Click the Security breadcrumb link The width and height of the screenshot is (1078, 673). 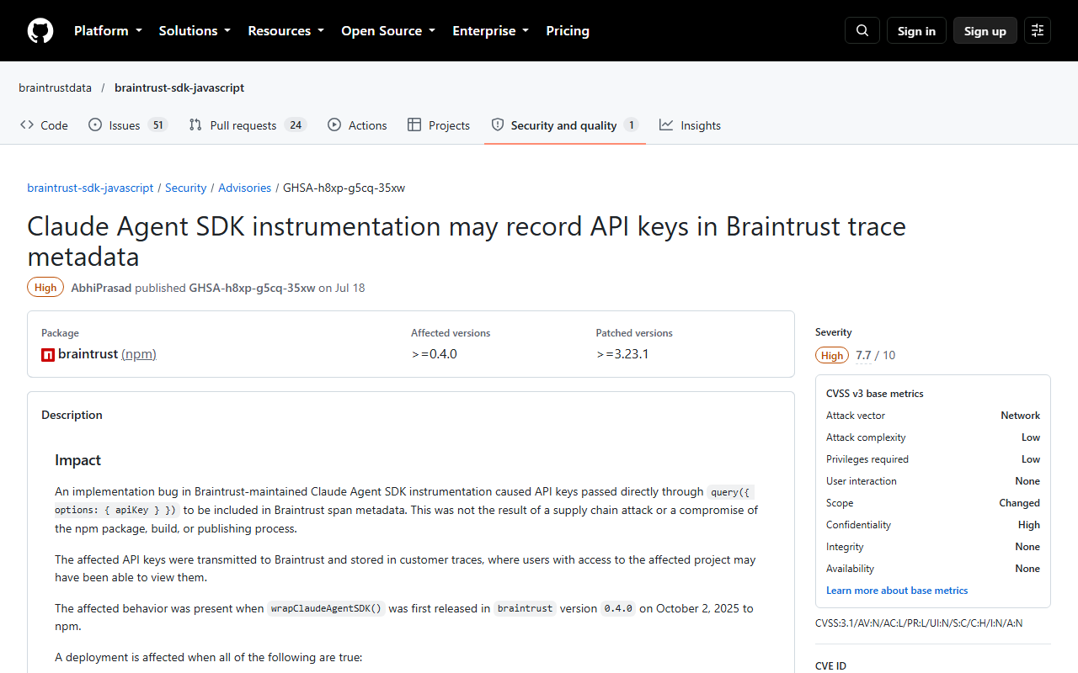186,188
